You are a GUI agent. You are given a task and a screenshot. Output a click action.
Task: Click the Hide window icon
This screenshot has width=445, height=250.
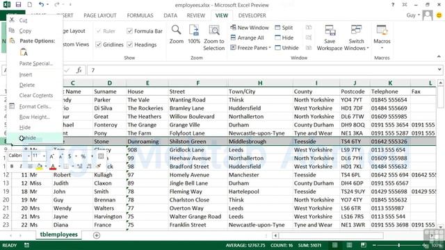(x=277, y=37)
